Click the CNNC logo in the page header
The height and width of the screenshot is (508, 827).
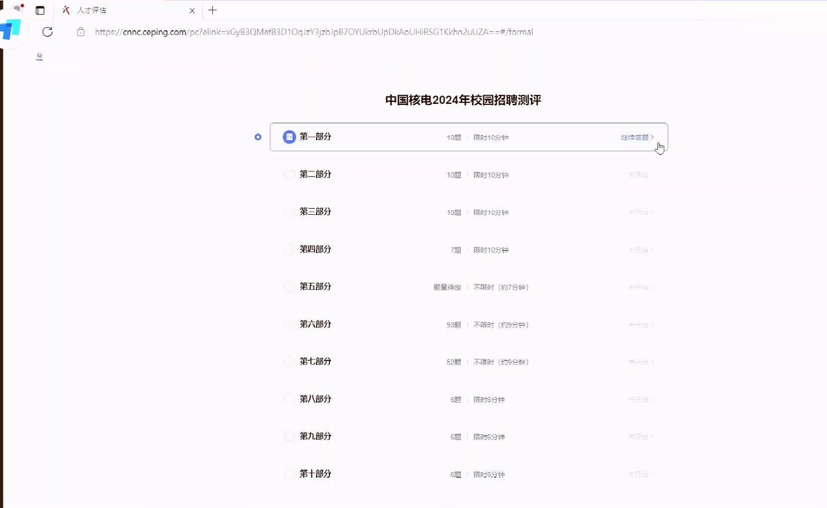[x=39, y=57]
